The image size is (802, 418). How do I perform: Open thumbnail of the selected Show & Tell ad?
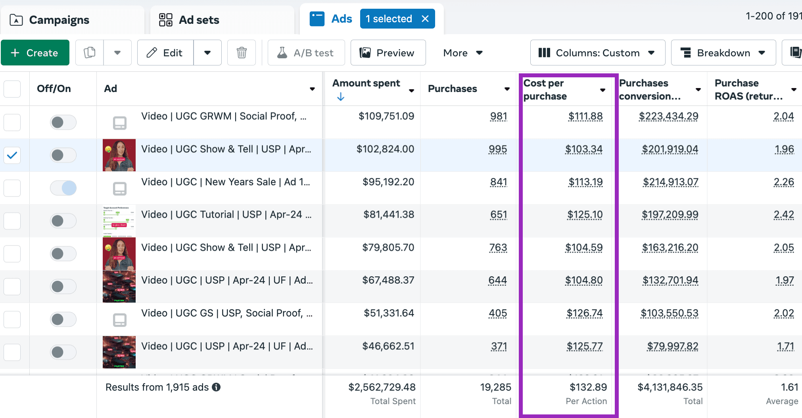click(119, 155)
